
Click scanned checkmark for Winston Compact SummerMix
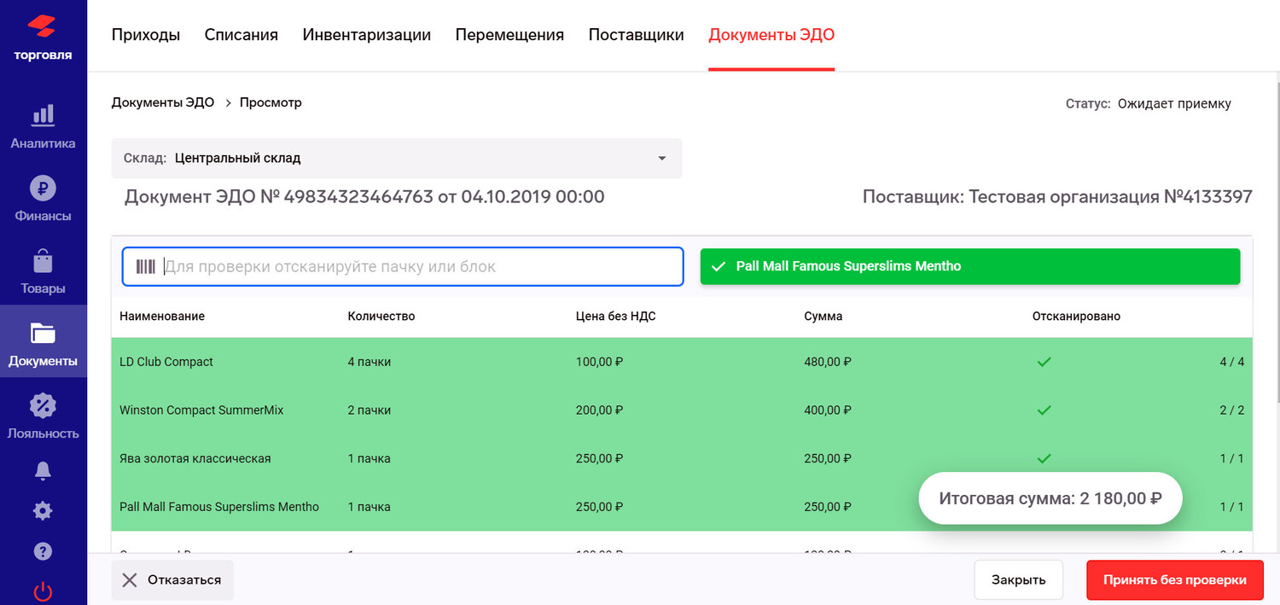1043,410
